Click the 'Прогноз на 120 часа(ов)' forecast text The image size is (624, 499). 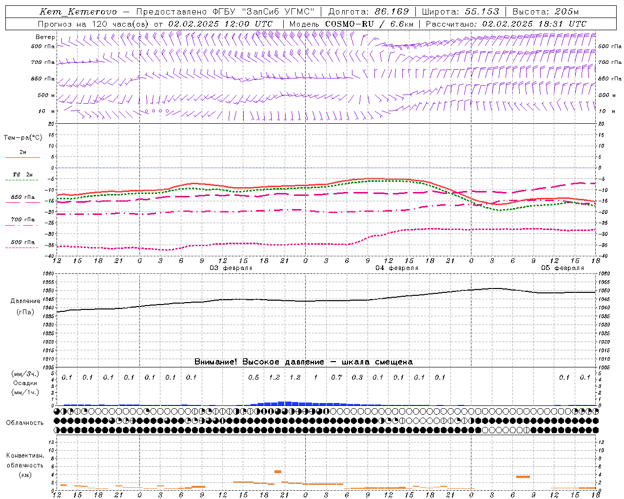tap(94, 24)
